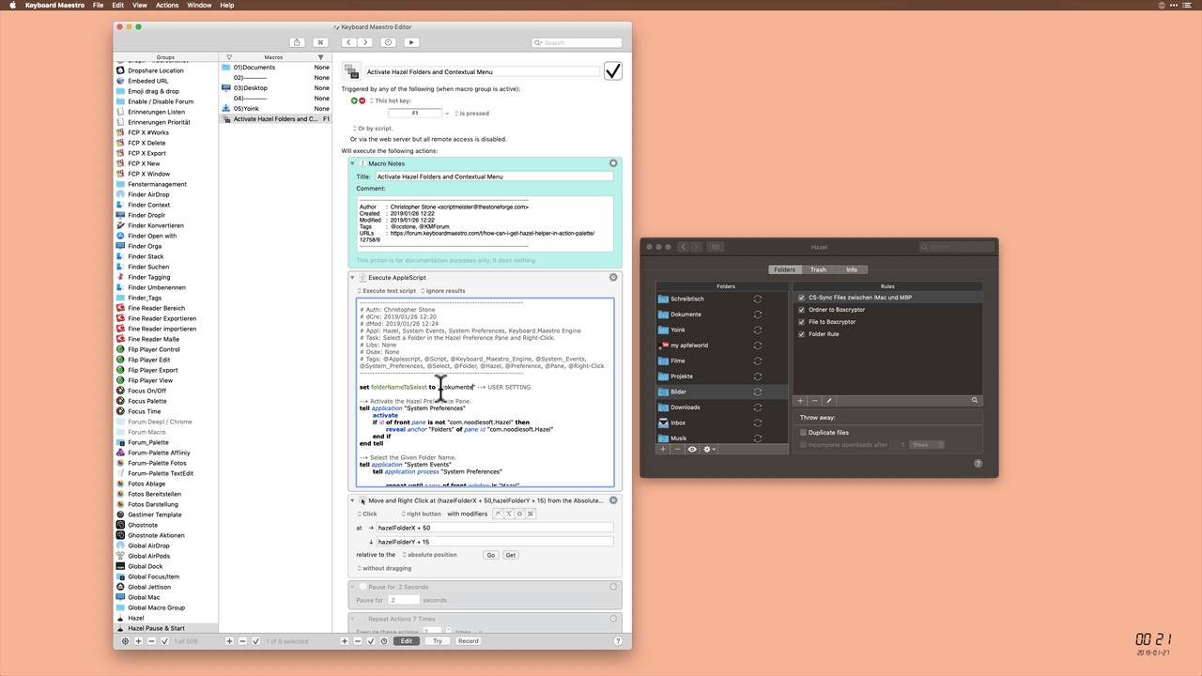Edit the rule with the pencil icon in Hazel

(x=829, y=400)
